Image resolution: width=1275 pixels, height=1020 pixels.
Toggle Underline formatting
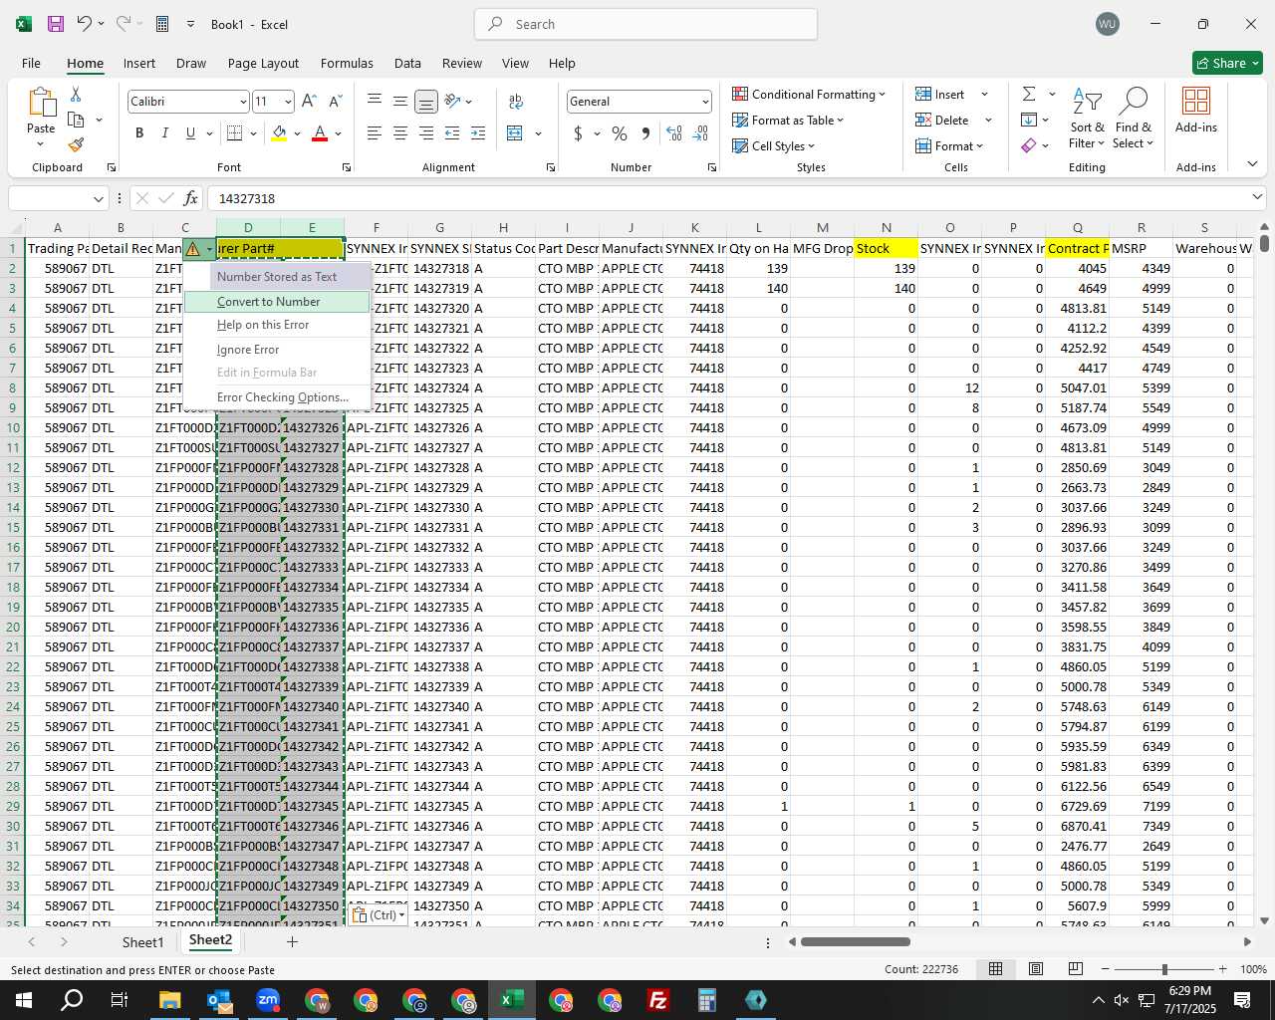point(190,133)
